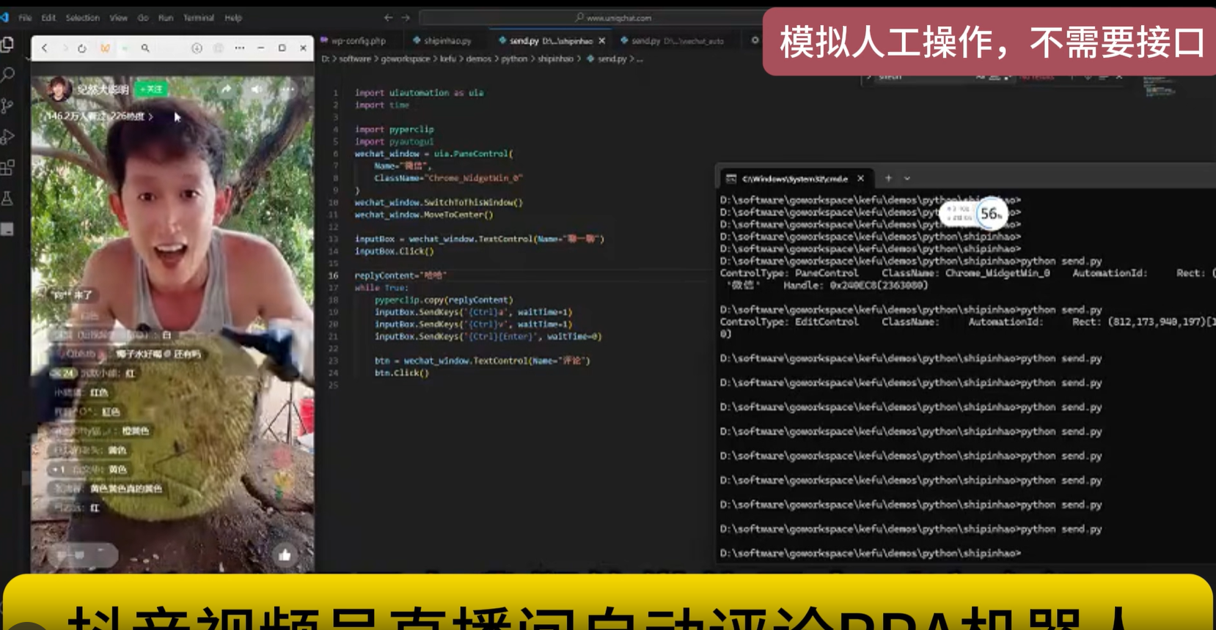
Task: Click the refresh icon in livestream window
Action: click(x=82, y=48)
